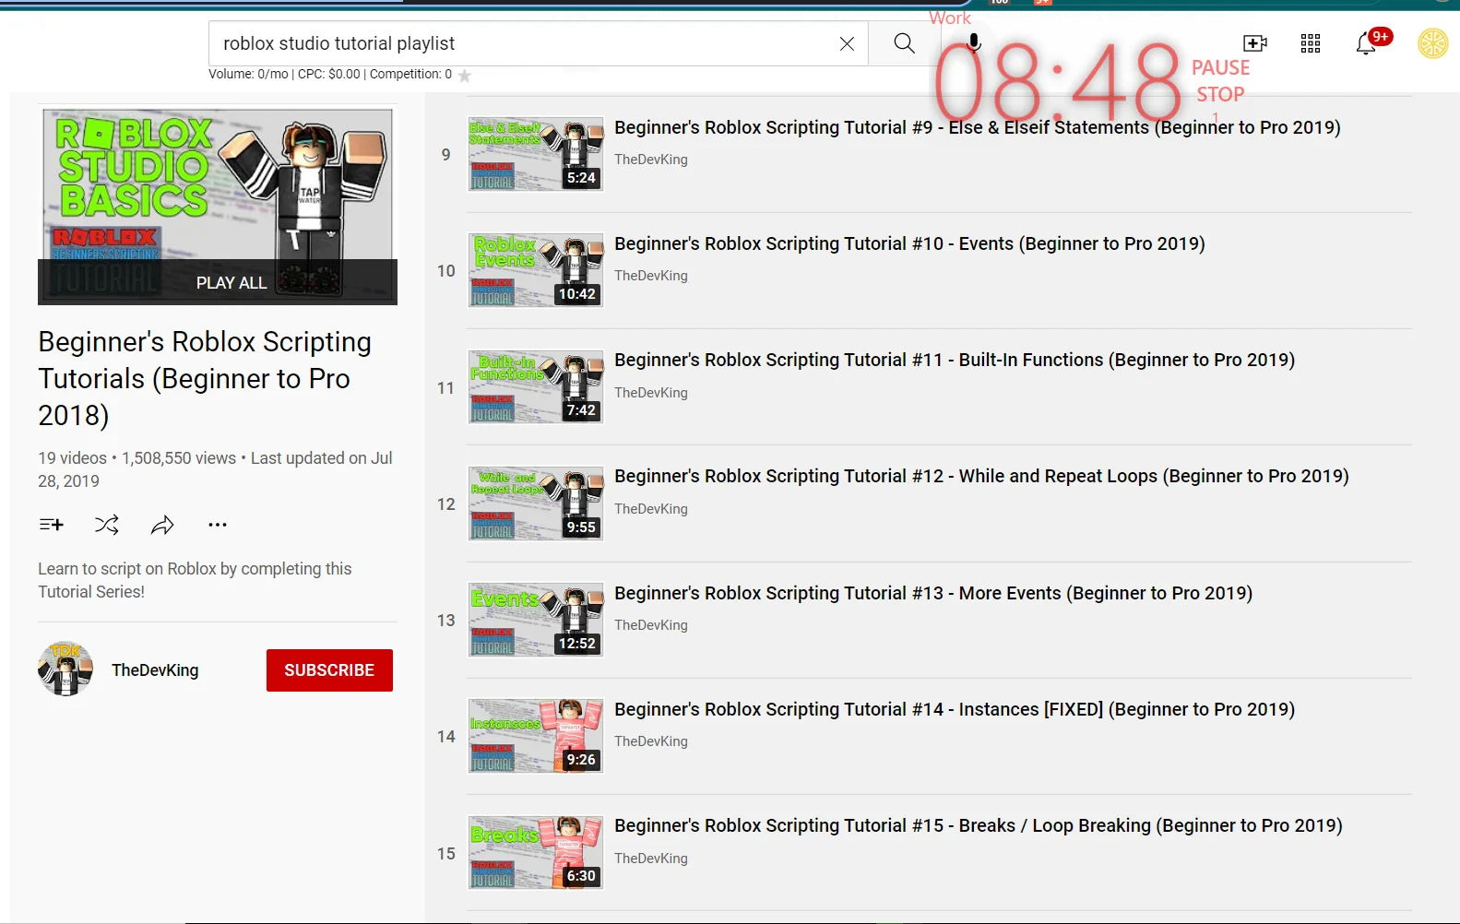Open Tutorial #10 Events thumbnail
The height and width of the screenshot is (924, 1460).
pyautogui.click(x=535, y=270)
